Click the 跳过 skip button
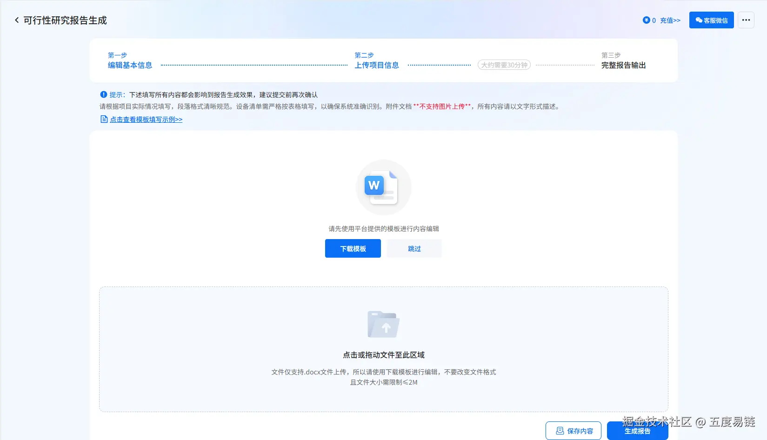The image size is (767, 440). click(414, 248)
